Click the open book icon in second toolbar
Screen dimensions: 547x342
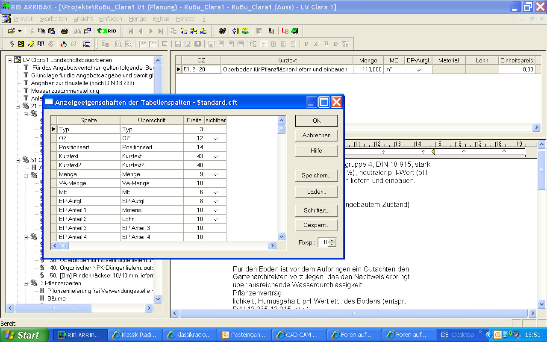[x=41, y=44]
